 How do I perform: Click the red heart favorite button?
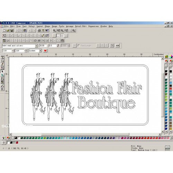click(x=45, y=51)
